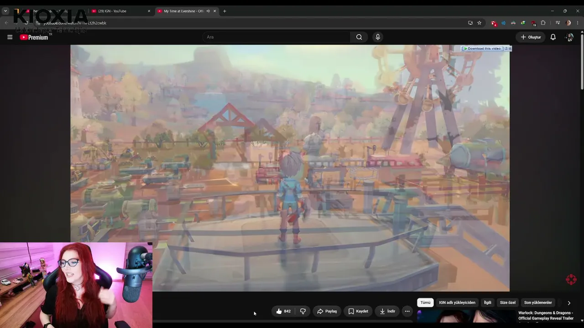Download the video with 'İndir'
The height and width of the screenshot is (328, 584).
[387, 311]
